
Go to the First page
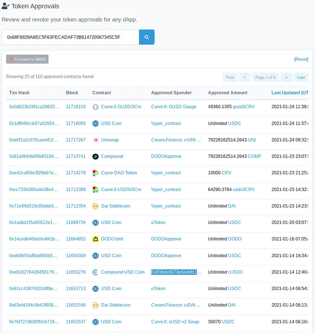pyautogui.click(x=230, y=78)
